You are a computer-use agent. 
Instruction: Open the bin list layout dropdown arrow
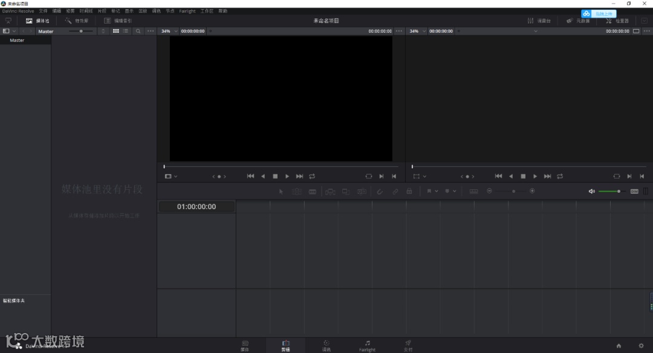14,31
